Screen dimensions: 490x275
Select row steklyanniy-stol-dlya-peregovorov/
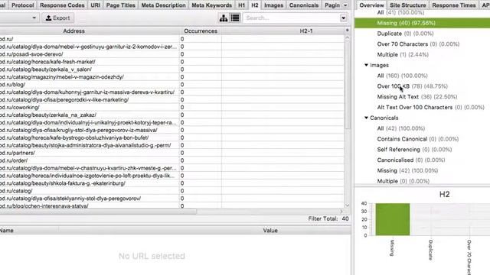coord(171,199)
